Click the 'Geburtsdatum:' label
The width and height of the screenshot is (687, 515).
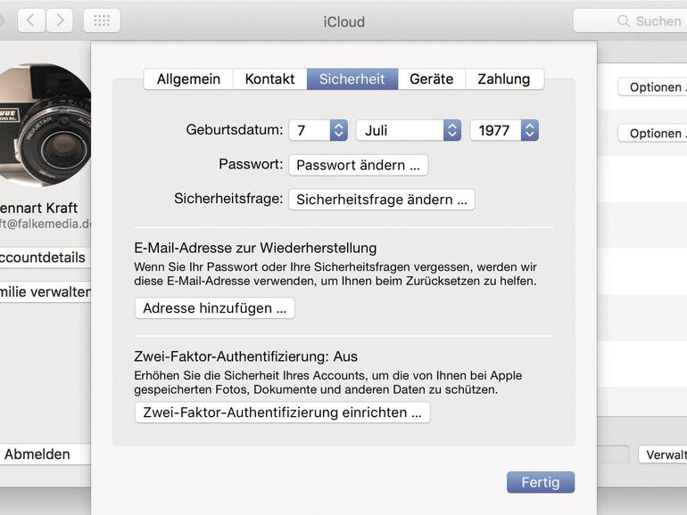tap(235, 129)
